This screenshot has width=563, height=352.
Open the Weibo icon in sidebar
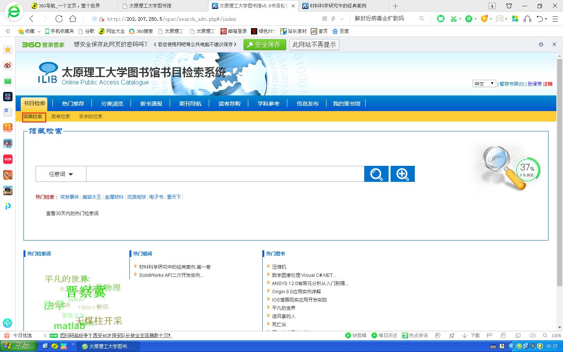(8, 65)
